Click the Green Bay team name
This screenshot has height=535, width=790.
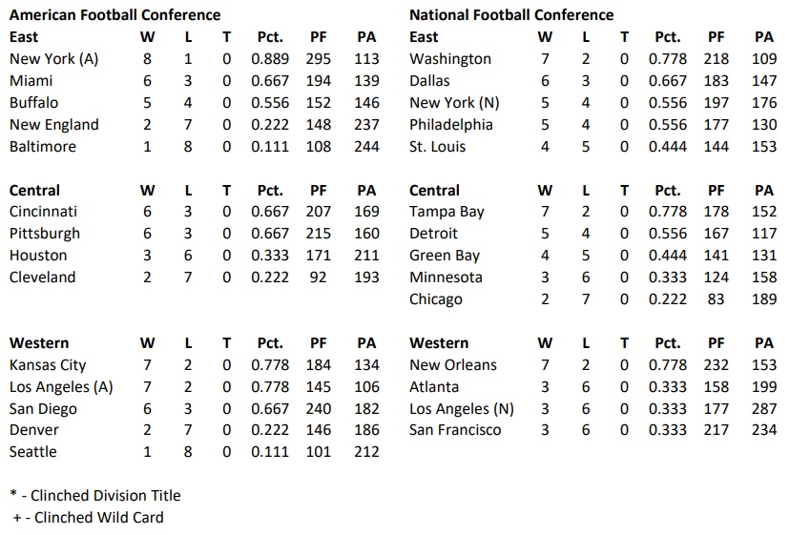point(445,256)
